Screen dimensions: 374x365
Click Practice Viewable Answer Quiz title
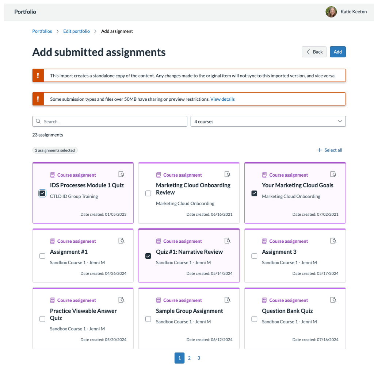[83, 315]
